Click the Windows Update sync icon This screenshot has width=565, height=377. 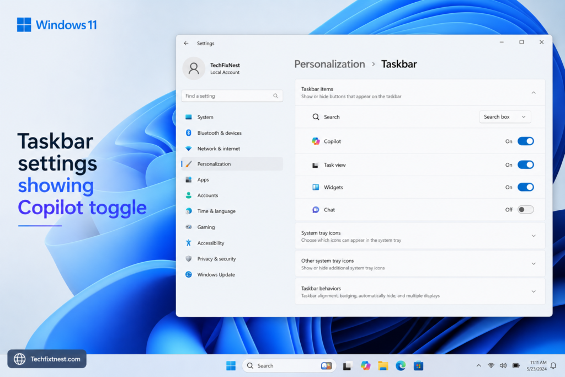point(189,275)
